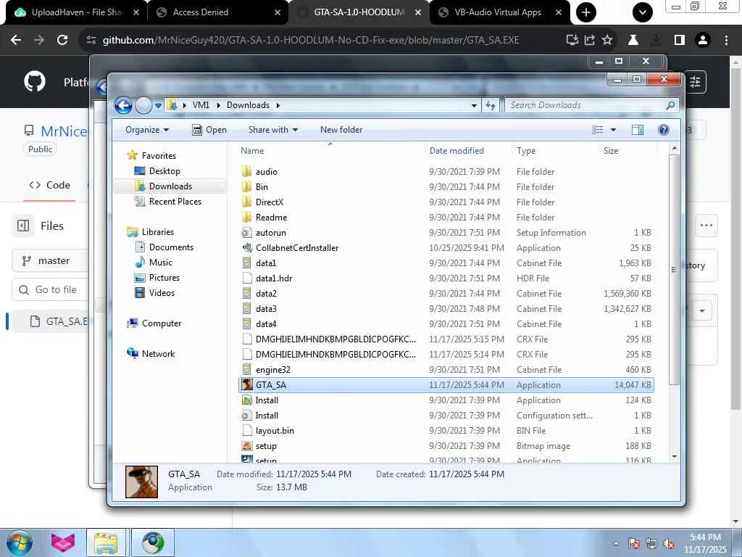The height and width of the screenshot is (557, 742).
Task: Select the autorun file icon
Action: (x=246, y=233)
